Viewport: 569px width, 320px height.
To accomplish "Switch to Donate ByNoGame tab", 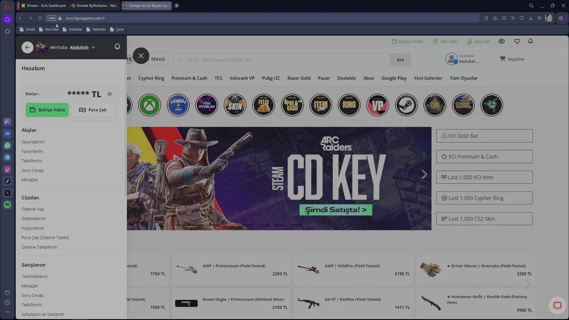I will [x=94, y=6].
